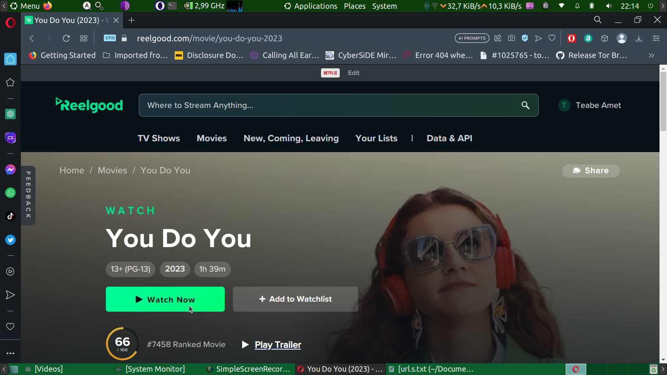
Task: Click the Watch Now button
Action: [x=165, y=299]
